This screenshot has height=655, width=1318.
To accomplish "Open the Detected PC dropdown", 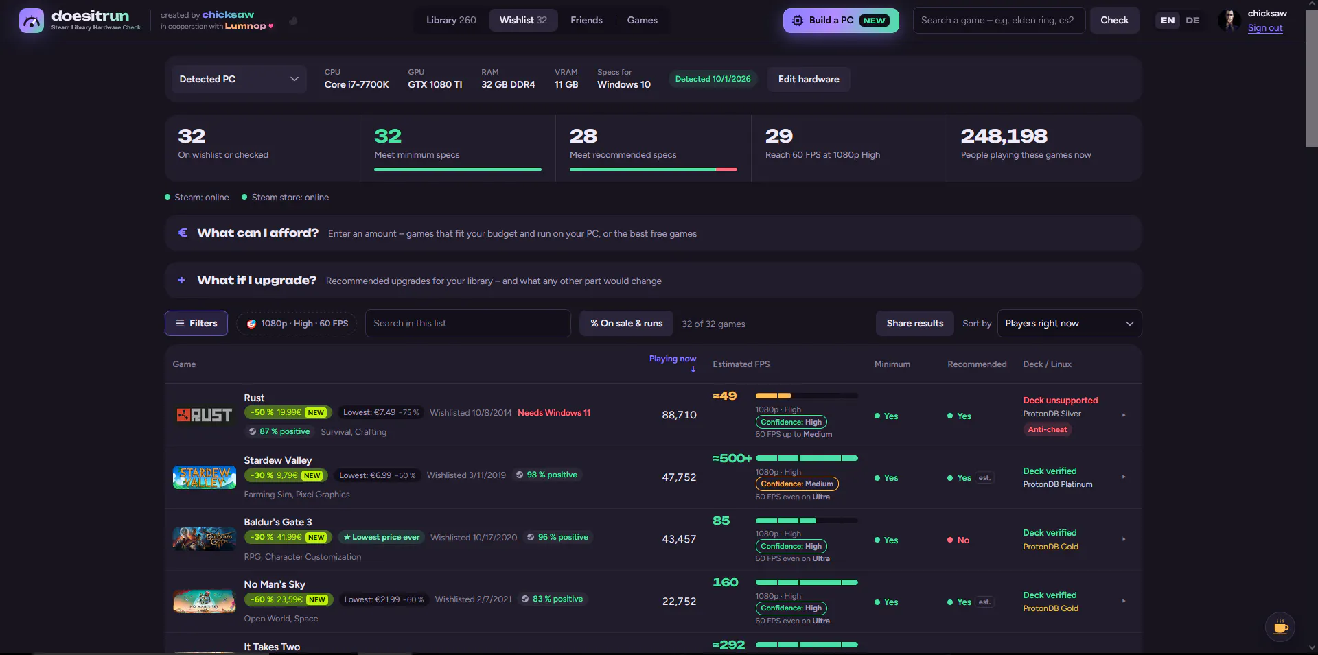I will coord(239,79).
